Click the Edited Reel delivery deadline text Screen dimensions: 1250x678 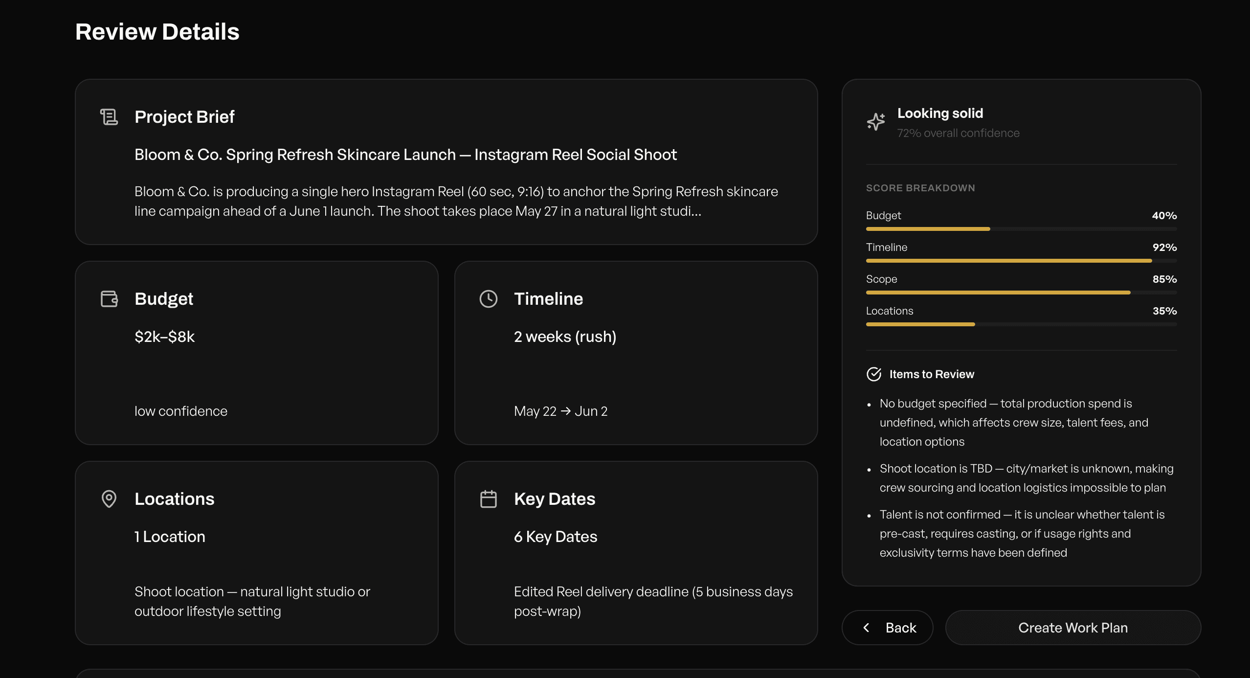[653, 601]
